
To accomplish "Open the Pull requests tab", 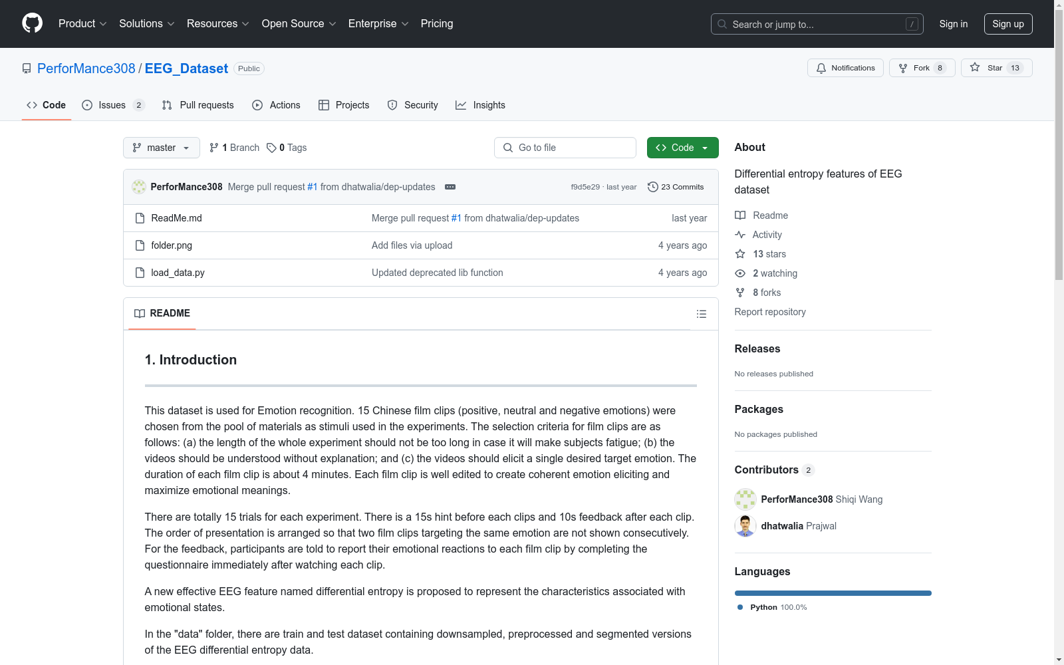I will (198, 105).
